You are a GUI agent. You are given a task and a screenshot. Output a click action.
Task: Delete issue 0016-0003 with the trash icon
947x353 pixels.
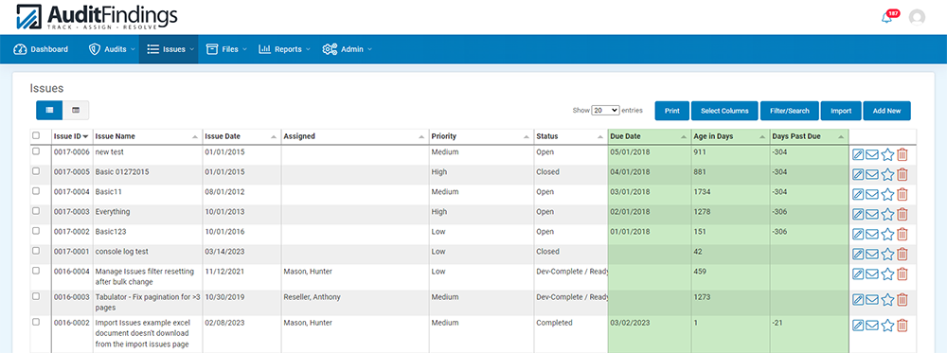tap(902, 299)
